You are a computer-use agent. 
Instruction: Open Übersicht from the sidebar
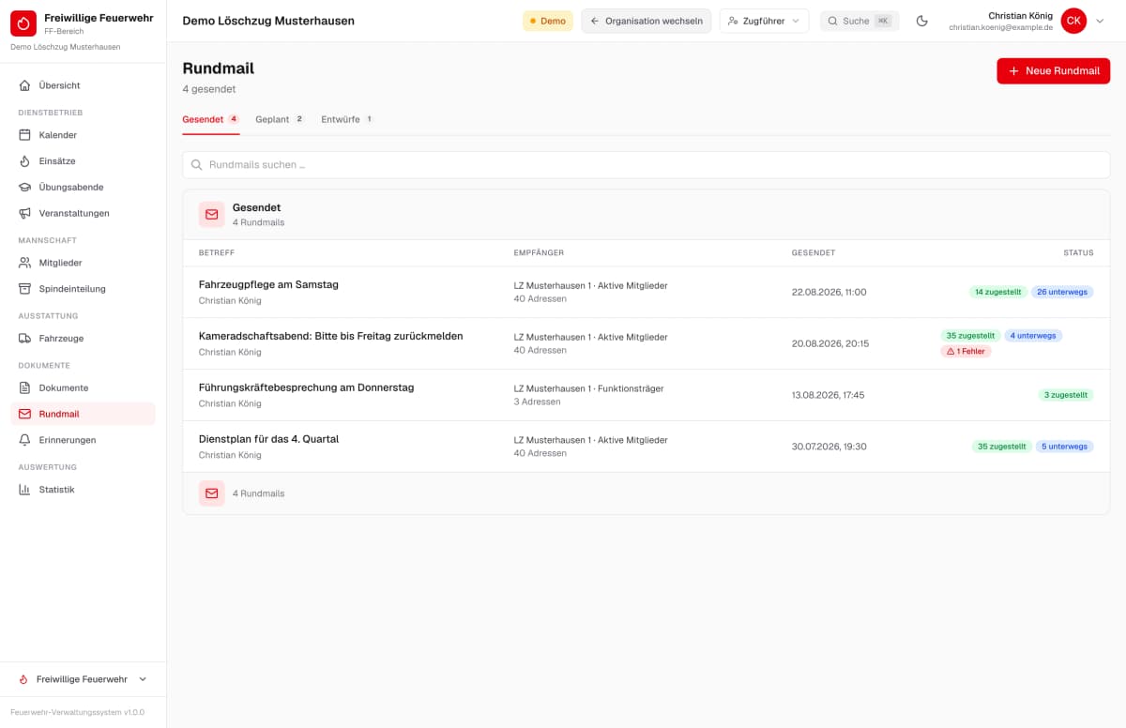tap(83, 85)
